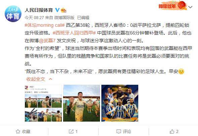Click the star icon to favorite post
The height and width of the screenshot is (136, 198).
[18, 131]
